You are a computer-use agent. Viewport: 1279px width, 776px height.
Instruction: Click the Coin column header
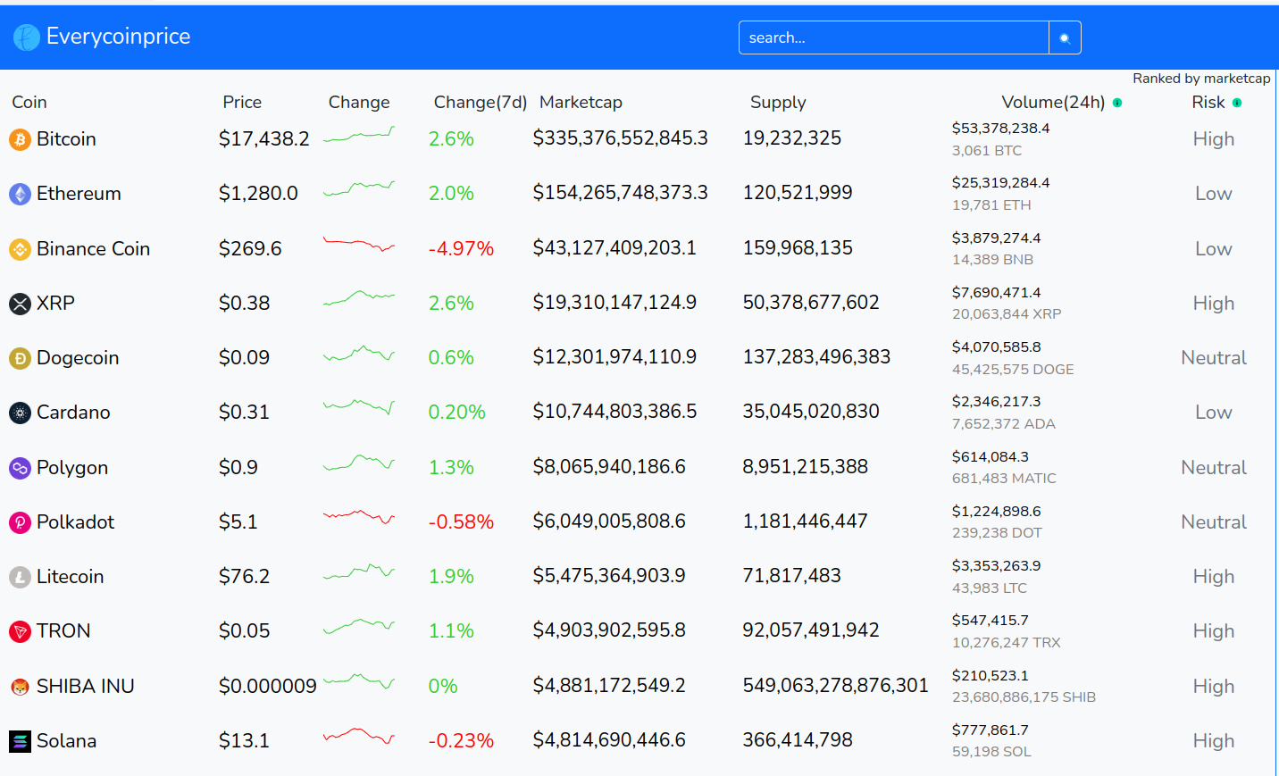pyautogui.click(x=29, y=103)
